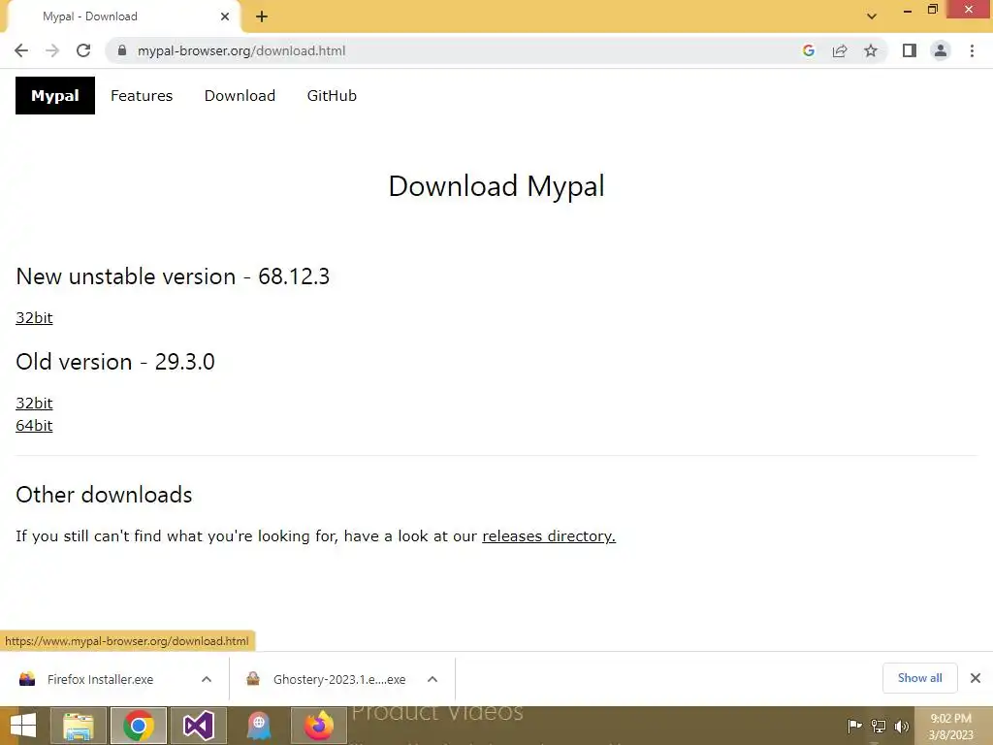
Task: Toggle the Chrome side panel
Action: coord(910,50)
